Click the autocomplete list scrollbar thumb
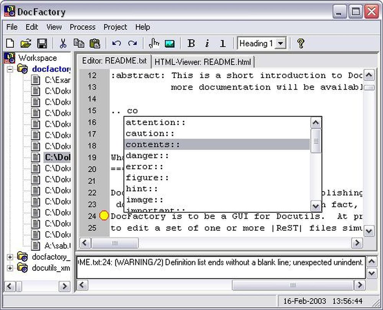Viewport: 383px width, 310px height. coord(316,141)
